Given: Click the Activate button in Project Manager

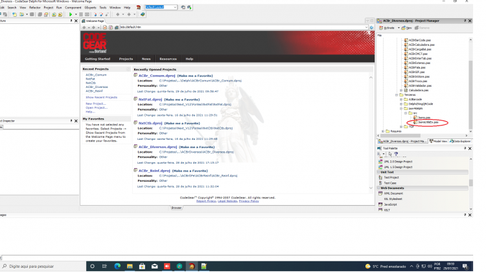Looking at the screenshot, I should [387, 28].
